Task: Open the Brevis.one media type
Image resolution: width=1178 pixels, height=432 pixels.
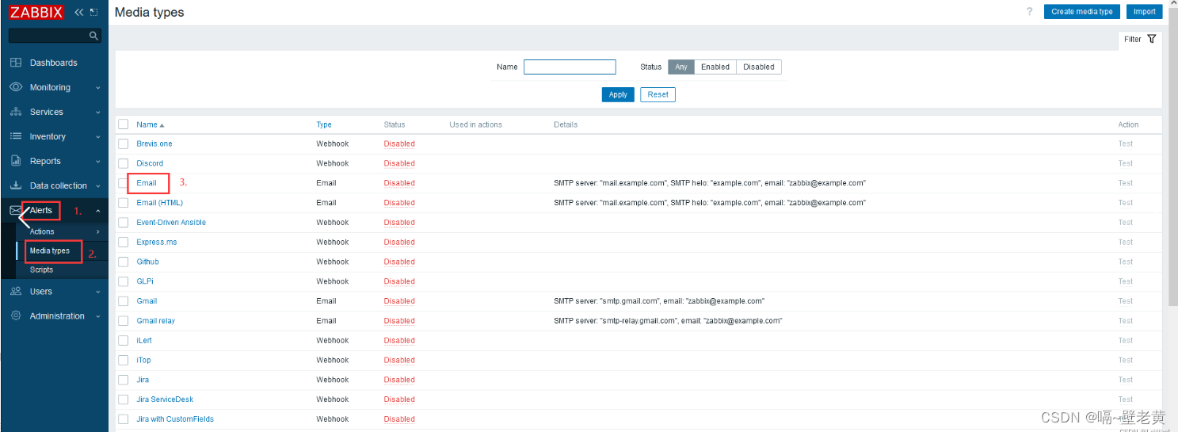Action: (154, 143)
